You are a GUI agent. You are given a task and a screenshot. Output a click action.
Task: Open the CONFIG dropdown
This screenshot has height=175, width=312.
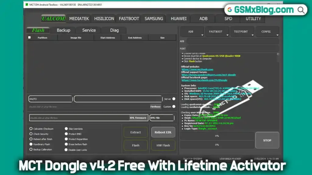coord(267,32)
